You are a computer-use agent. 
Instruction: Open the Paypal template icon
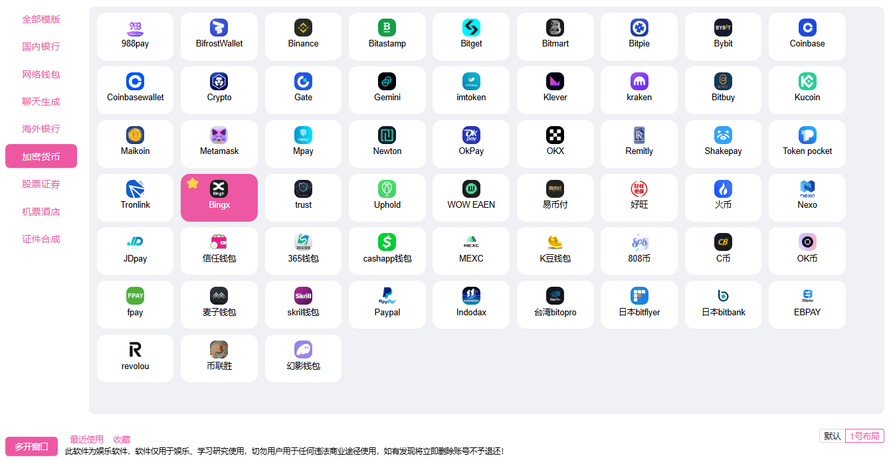[x=387, y=296]
